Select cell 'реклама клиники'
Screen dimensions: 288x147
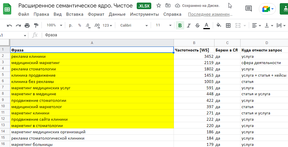[x=92, y=56]
